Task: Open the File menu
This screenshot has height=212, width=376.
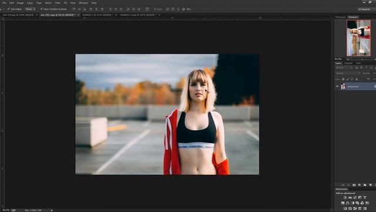Action: click(4, 3)
